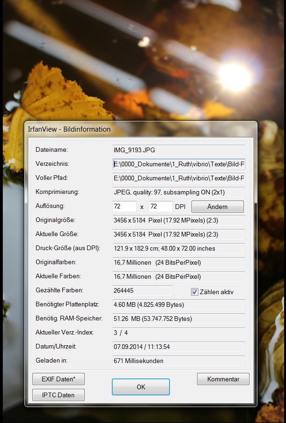
Task: Open the Kommentar window
Action: pyautogui.click(x=223, y=379)
